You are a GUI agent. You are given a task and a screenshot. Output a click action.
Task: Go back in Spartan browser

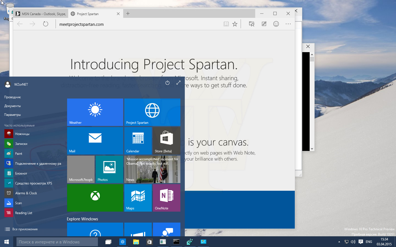pos(20,24)
